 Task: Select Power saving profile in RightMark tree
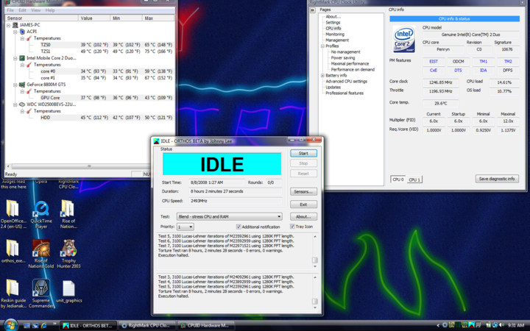coord(343,58)
